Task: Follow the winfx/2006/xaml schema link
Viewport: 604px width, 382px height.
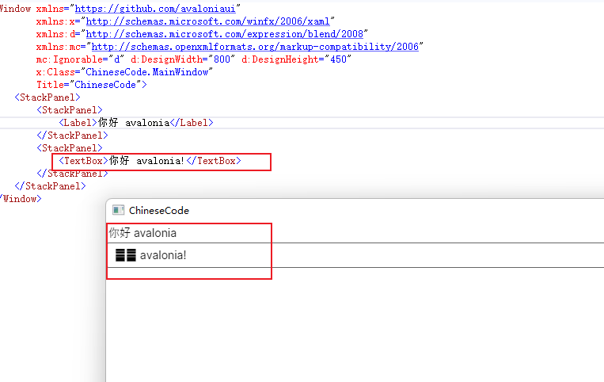Action: [x=208, y=21]
